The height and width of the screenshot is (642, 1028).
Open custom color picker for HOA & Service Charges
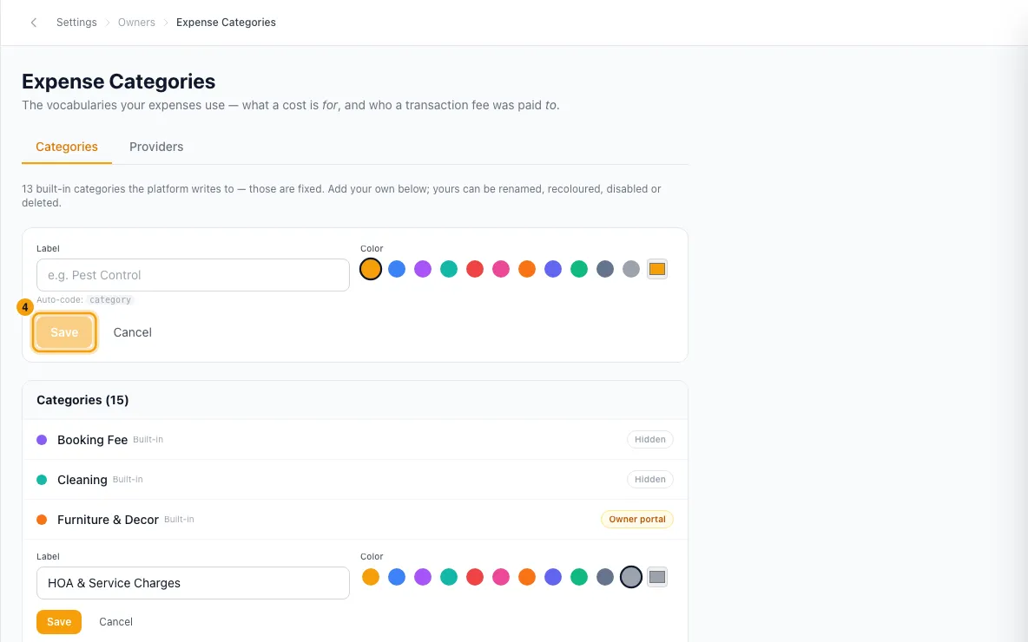(x=657, y=577)
